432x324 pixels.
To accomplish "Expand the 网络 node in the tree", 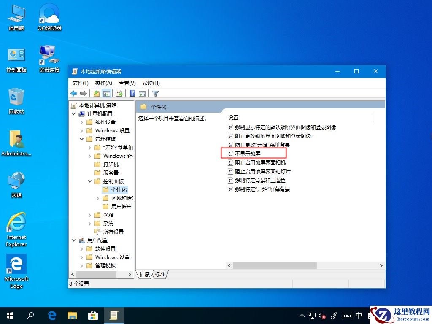I will coord(89,215).
